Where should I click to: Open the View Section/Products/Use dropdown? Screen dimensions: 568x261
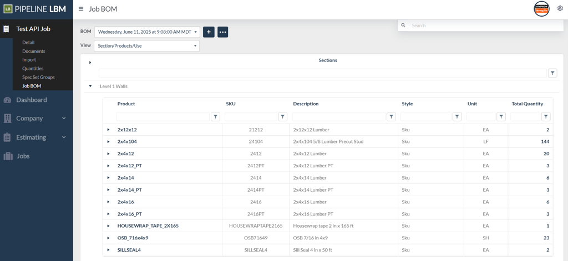click(x=146, y=46)
